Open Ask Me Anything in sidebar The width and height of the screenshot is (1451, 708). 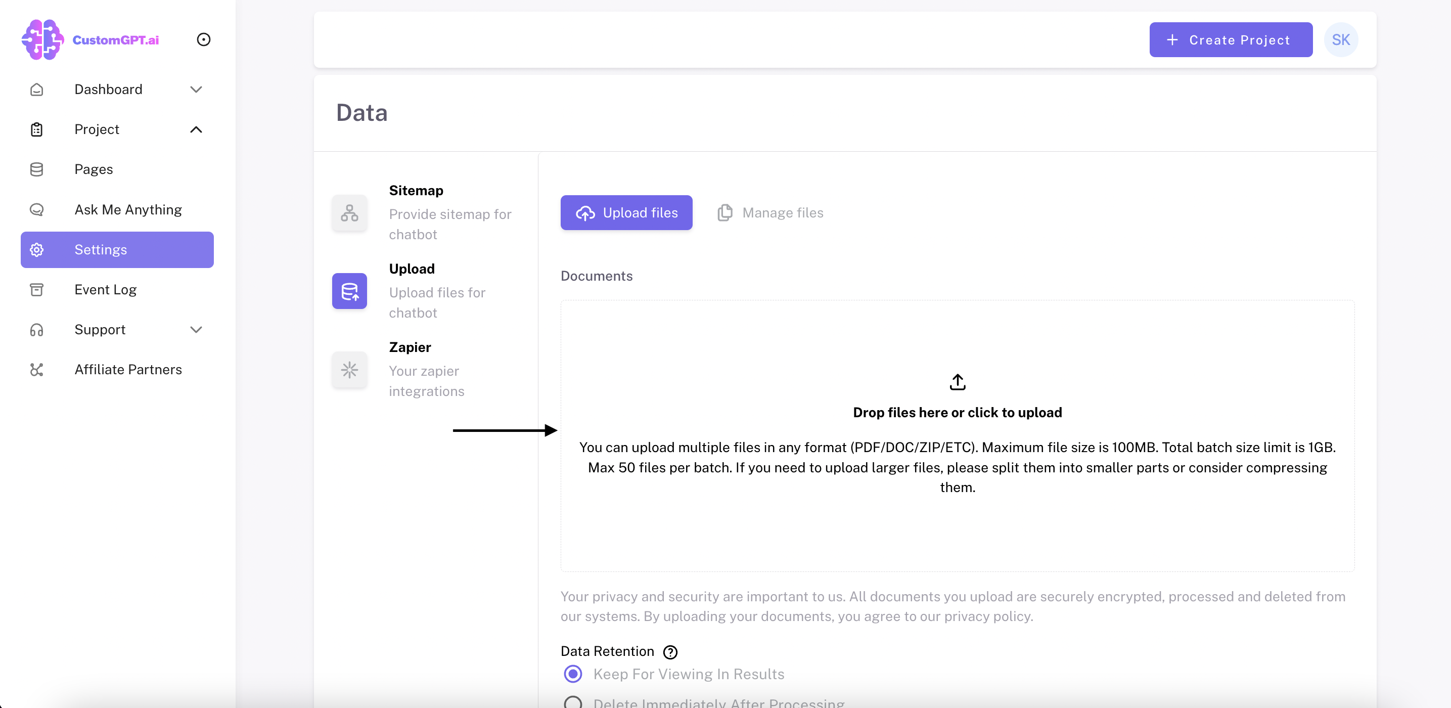(x=128, y=209)
